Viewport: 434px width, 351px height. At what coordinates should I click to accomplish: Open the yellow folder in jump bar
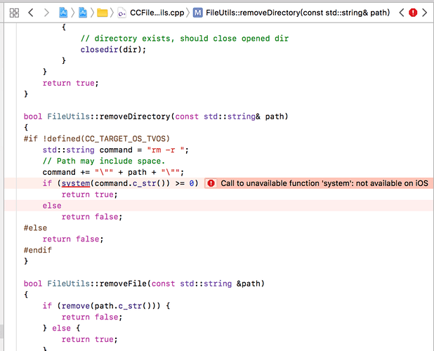tap(102, 13)
